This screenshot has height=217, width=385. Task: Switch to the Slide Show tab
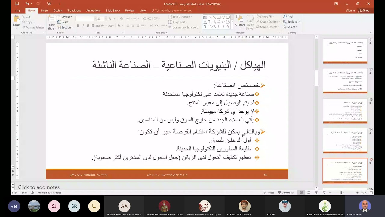(x=113, y=11)
